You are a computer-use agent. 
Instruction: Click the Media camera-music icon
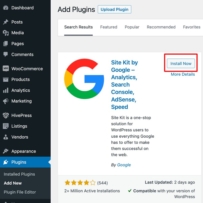click(6, 33)
